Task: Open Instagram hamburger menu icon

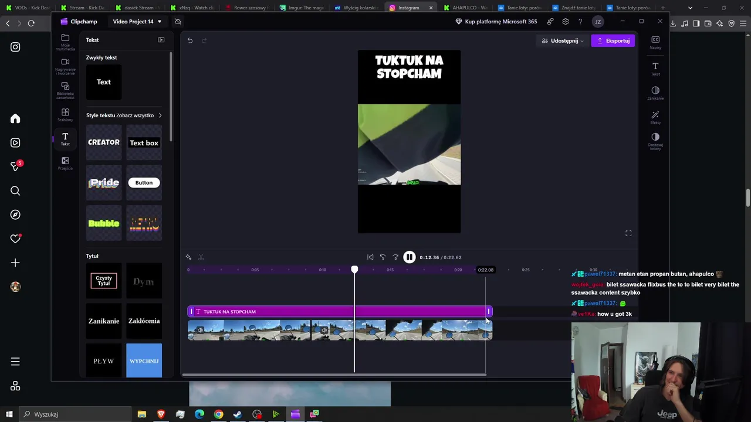Action: [x=15, y=362]
